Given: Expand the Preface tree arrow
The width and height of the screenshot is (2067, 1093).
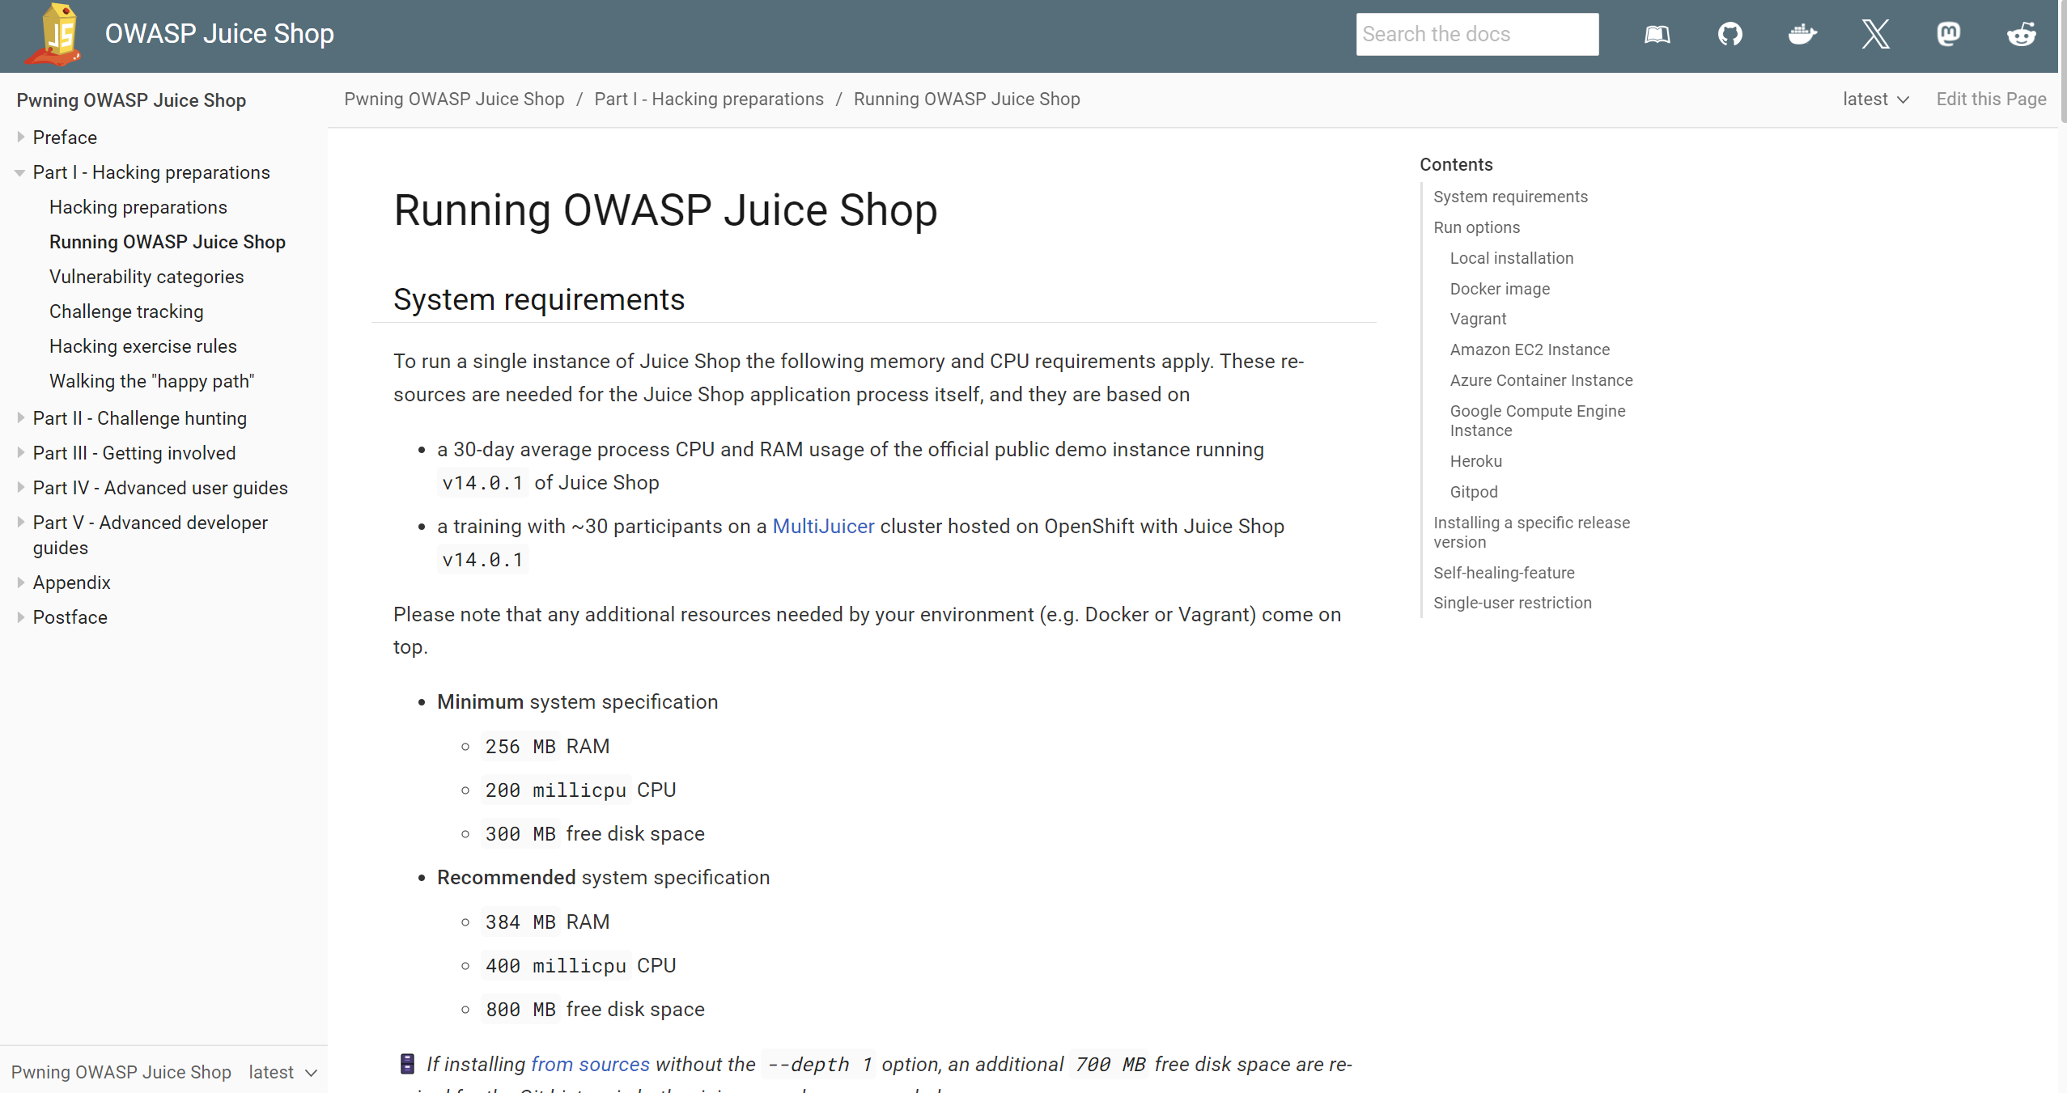Looking at the screenshot, I should coord(20,138).
